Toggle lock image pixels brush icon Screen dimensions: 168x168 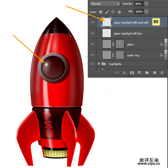[x=107, y=12]
